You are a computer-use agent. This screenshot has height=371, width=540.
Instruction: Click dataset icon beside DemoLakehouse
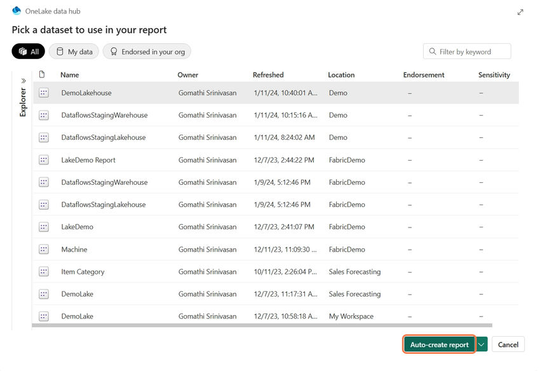(44, 93)
